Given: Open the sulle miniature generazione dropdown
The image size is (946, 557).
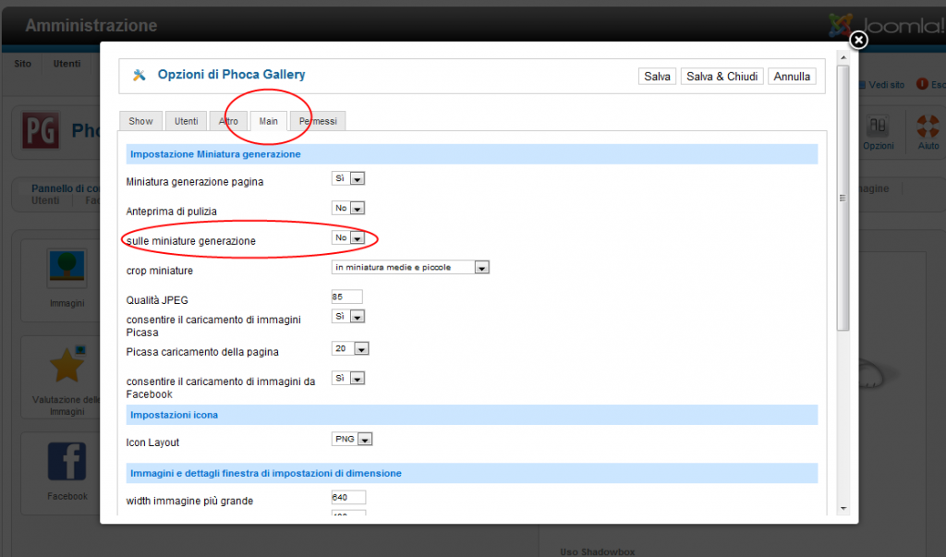Looking at the screenshot, I should [x=348, y=237].
